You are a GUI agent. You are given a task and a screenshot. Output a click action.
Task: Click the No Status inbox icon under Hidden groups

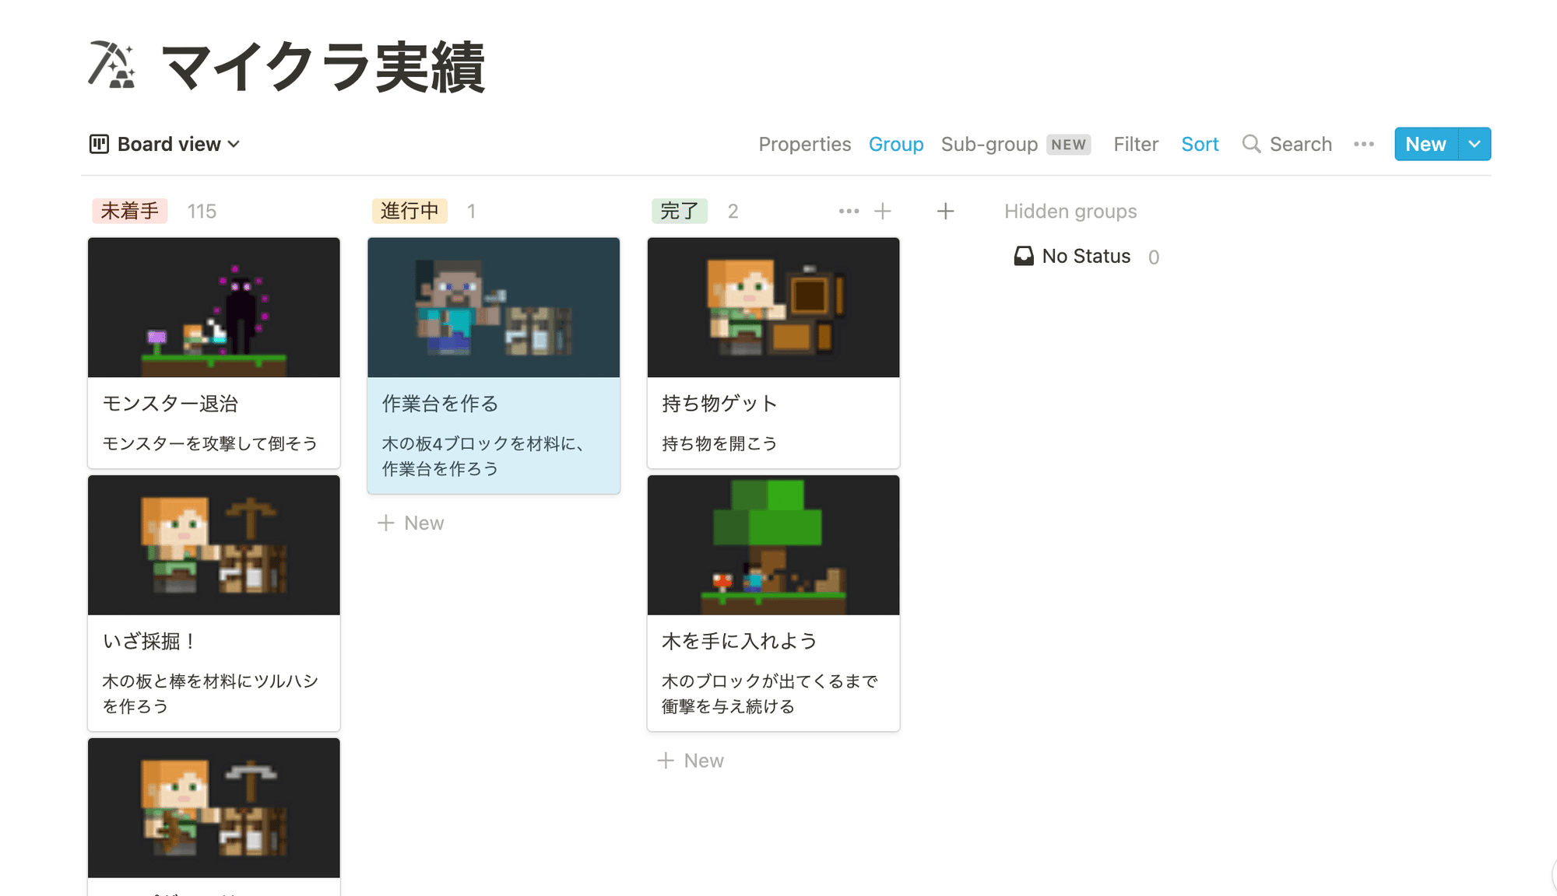click(x=1023, y=255)
